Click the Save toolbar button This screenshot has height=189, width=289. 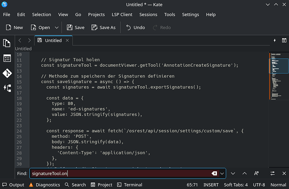75,28
